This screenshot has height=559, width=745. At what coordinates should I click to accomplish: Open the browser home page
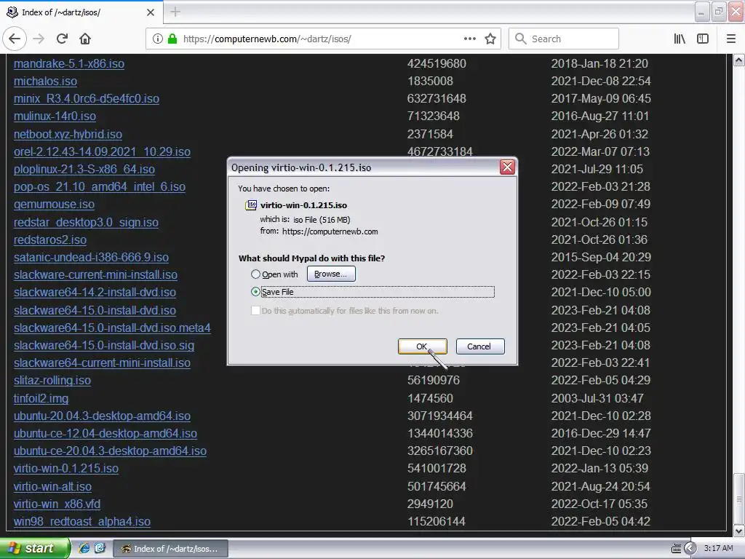[85, 39]
